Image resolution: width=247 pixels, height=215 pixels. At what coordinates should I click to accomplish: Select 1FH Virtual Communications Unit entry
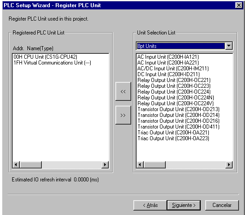pyautogui.click(x=52, y=63)
